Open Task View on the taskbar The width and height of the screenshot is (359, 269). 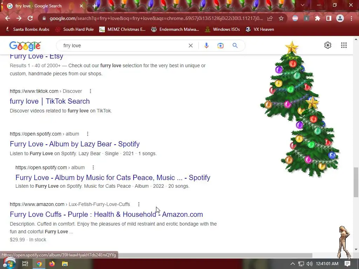click(25, 264)
